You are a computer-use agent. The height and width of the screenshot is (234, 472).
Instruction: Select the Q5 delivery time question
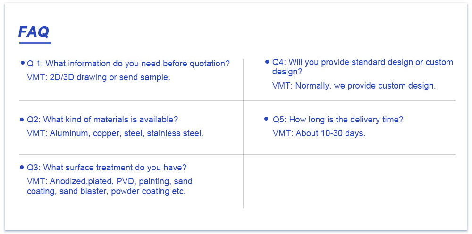coord(338,120)
